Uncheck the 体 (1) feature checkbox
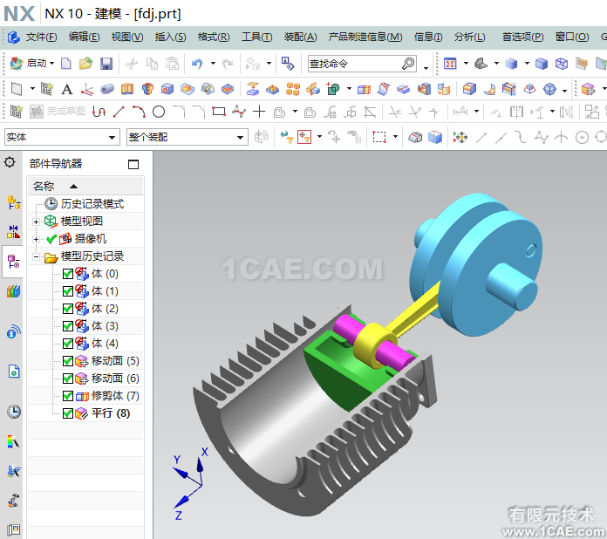 pyautogui.click(x=68, y=291)
